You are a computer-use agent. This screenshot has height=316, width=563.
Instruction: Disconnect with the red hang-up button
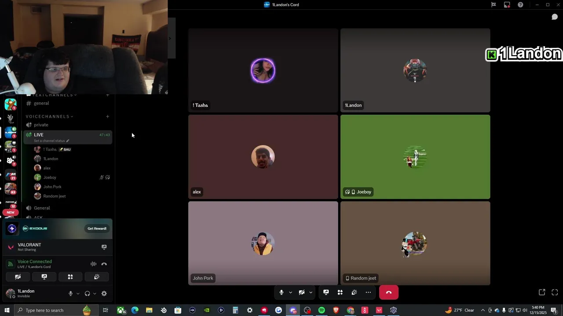[x=389, y=292]
